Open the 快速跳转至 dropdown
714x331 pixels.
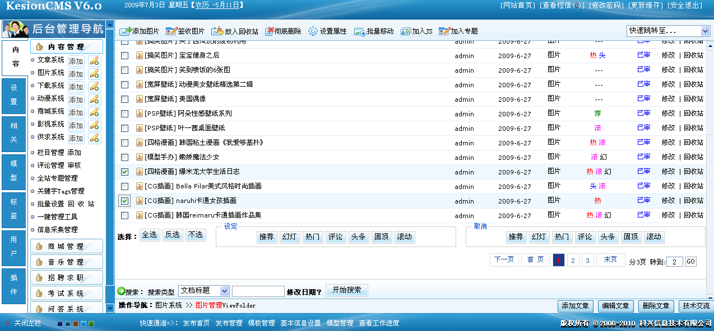[x=668, y=31]
